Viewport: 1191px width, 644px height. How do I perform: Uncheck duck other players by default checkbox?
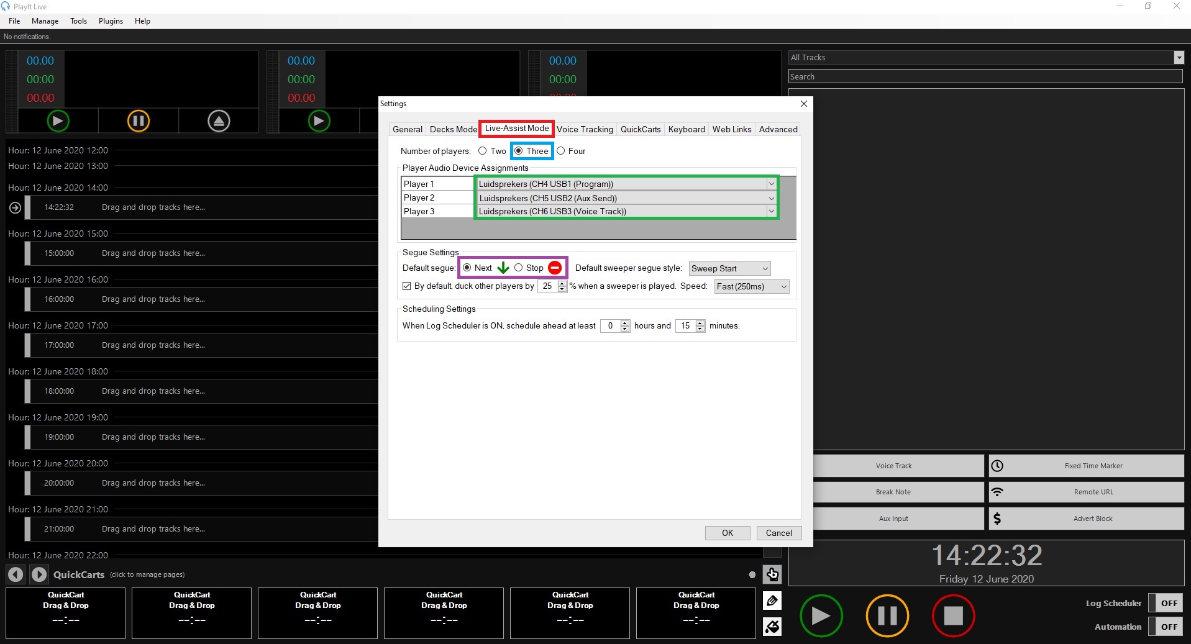click(407, 286)
